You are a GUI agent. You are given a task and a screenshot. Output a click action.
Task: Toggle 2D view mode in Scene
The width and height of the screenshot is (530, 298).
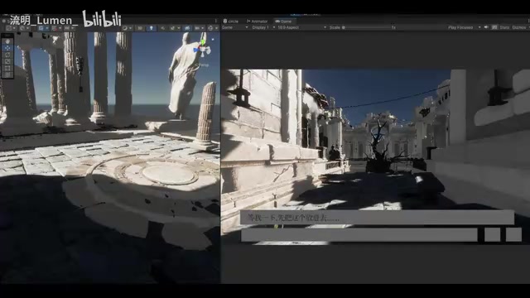[x=140, y=28]
